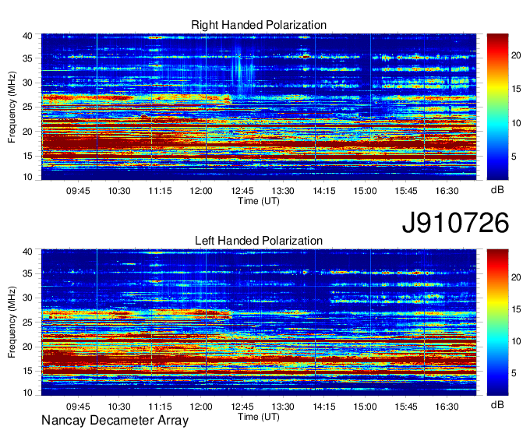Click the dB unit label of lower colorbar
The width and height of the screenshot is (530, 430).
click(x=497, y=404)
